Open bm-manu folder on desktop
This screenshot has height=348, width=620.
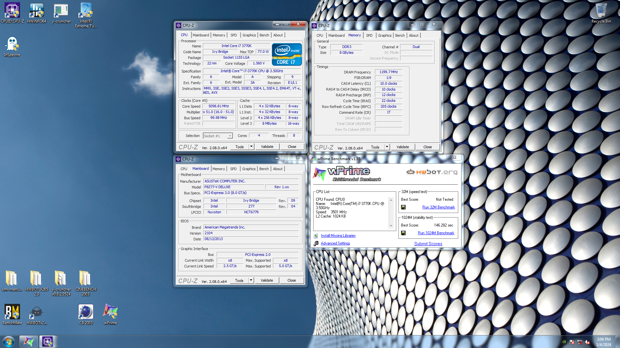click(x=12, y=281)
